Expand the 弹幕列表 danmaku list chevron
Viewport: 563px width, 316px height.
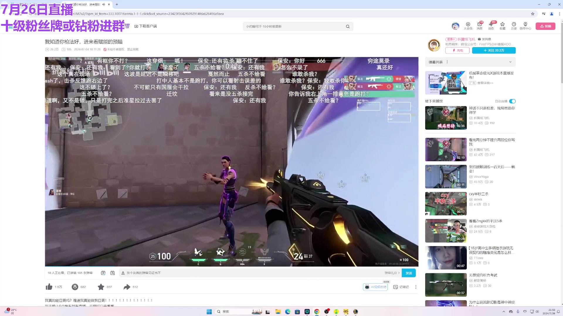pyautogui.click(x=510, y=62)
